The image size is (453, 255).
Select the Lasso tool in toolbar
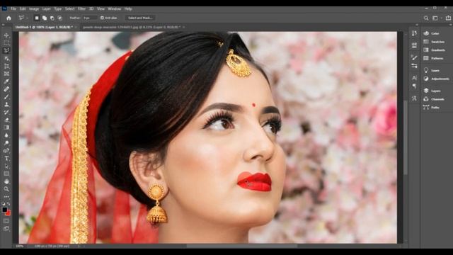(x=6, y=50)
